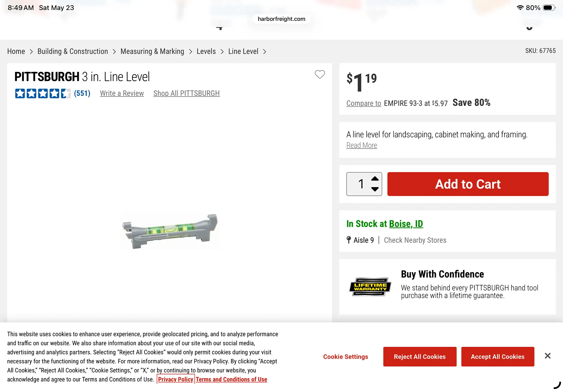Click the Add to Cart button
563x391 pixels.
[468, 184]
